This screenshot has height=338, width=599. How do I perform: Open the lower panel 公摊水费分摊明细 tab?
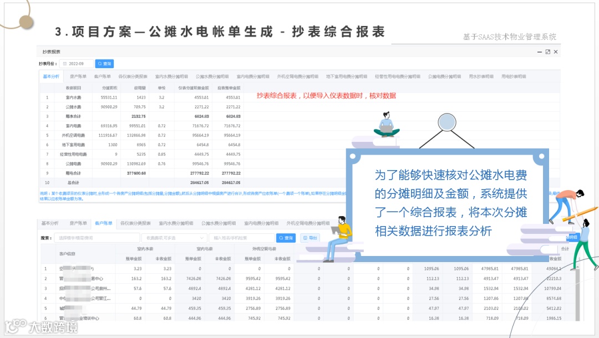(219, 223)
